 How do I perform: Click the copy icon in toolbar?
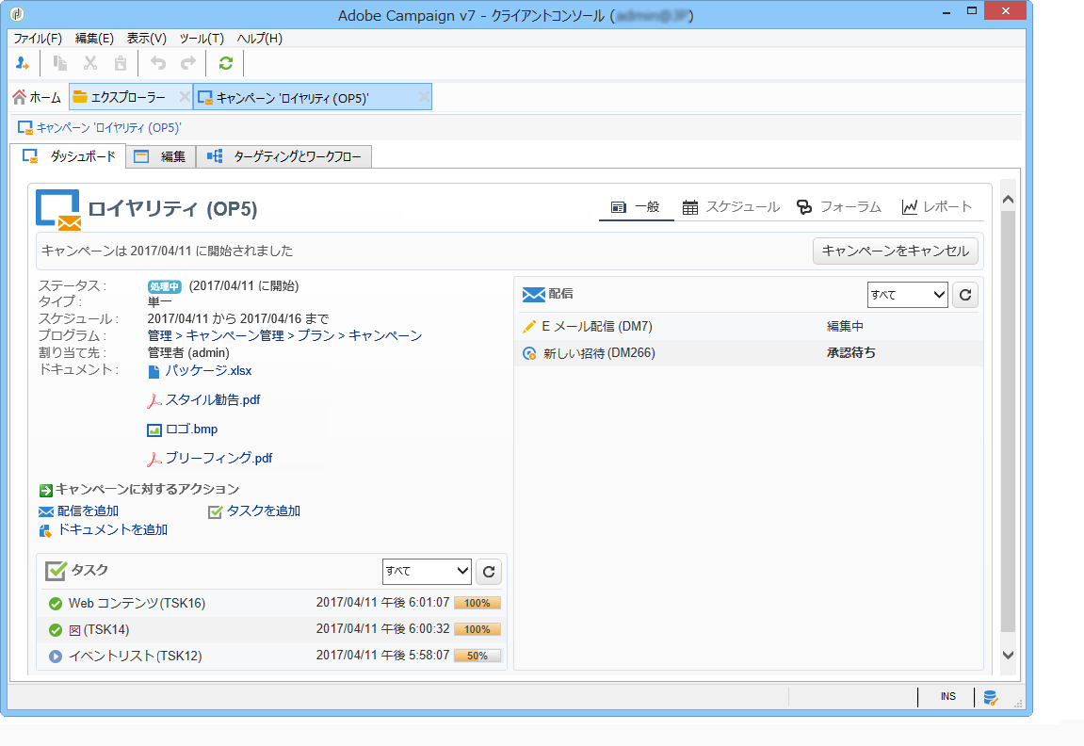tap(60, 64)
